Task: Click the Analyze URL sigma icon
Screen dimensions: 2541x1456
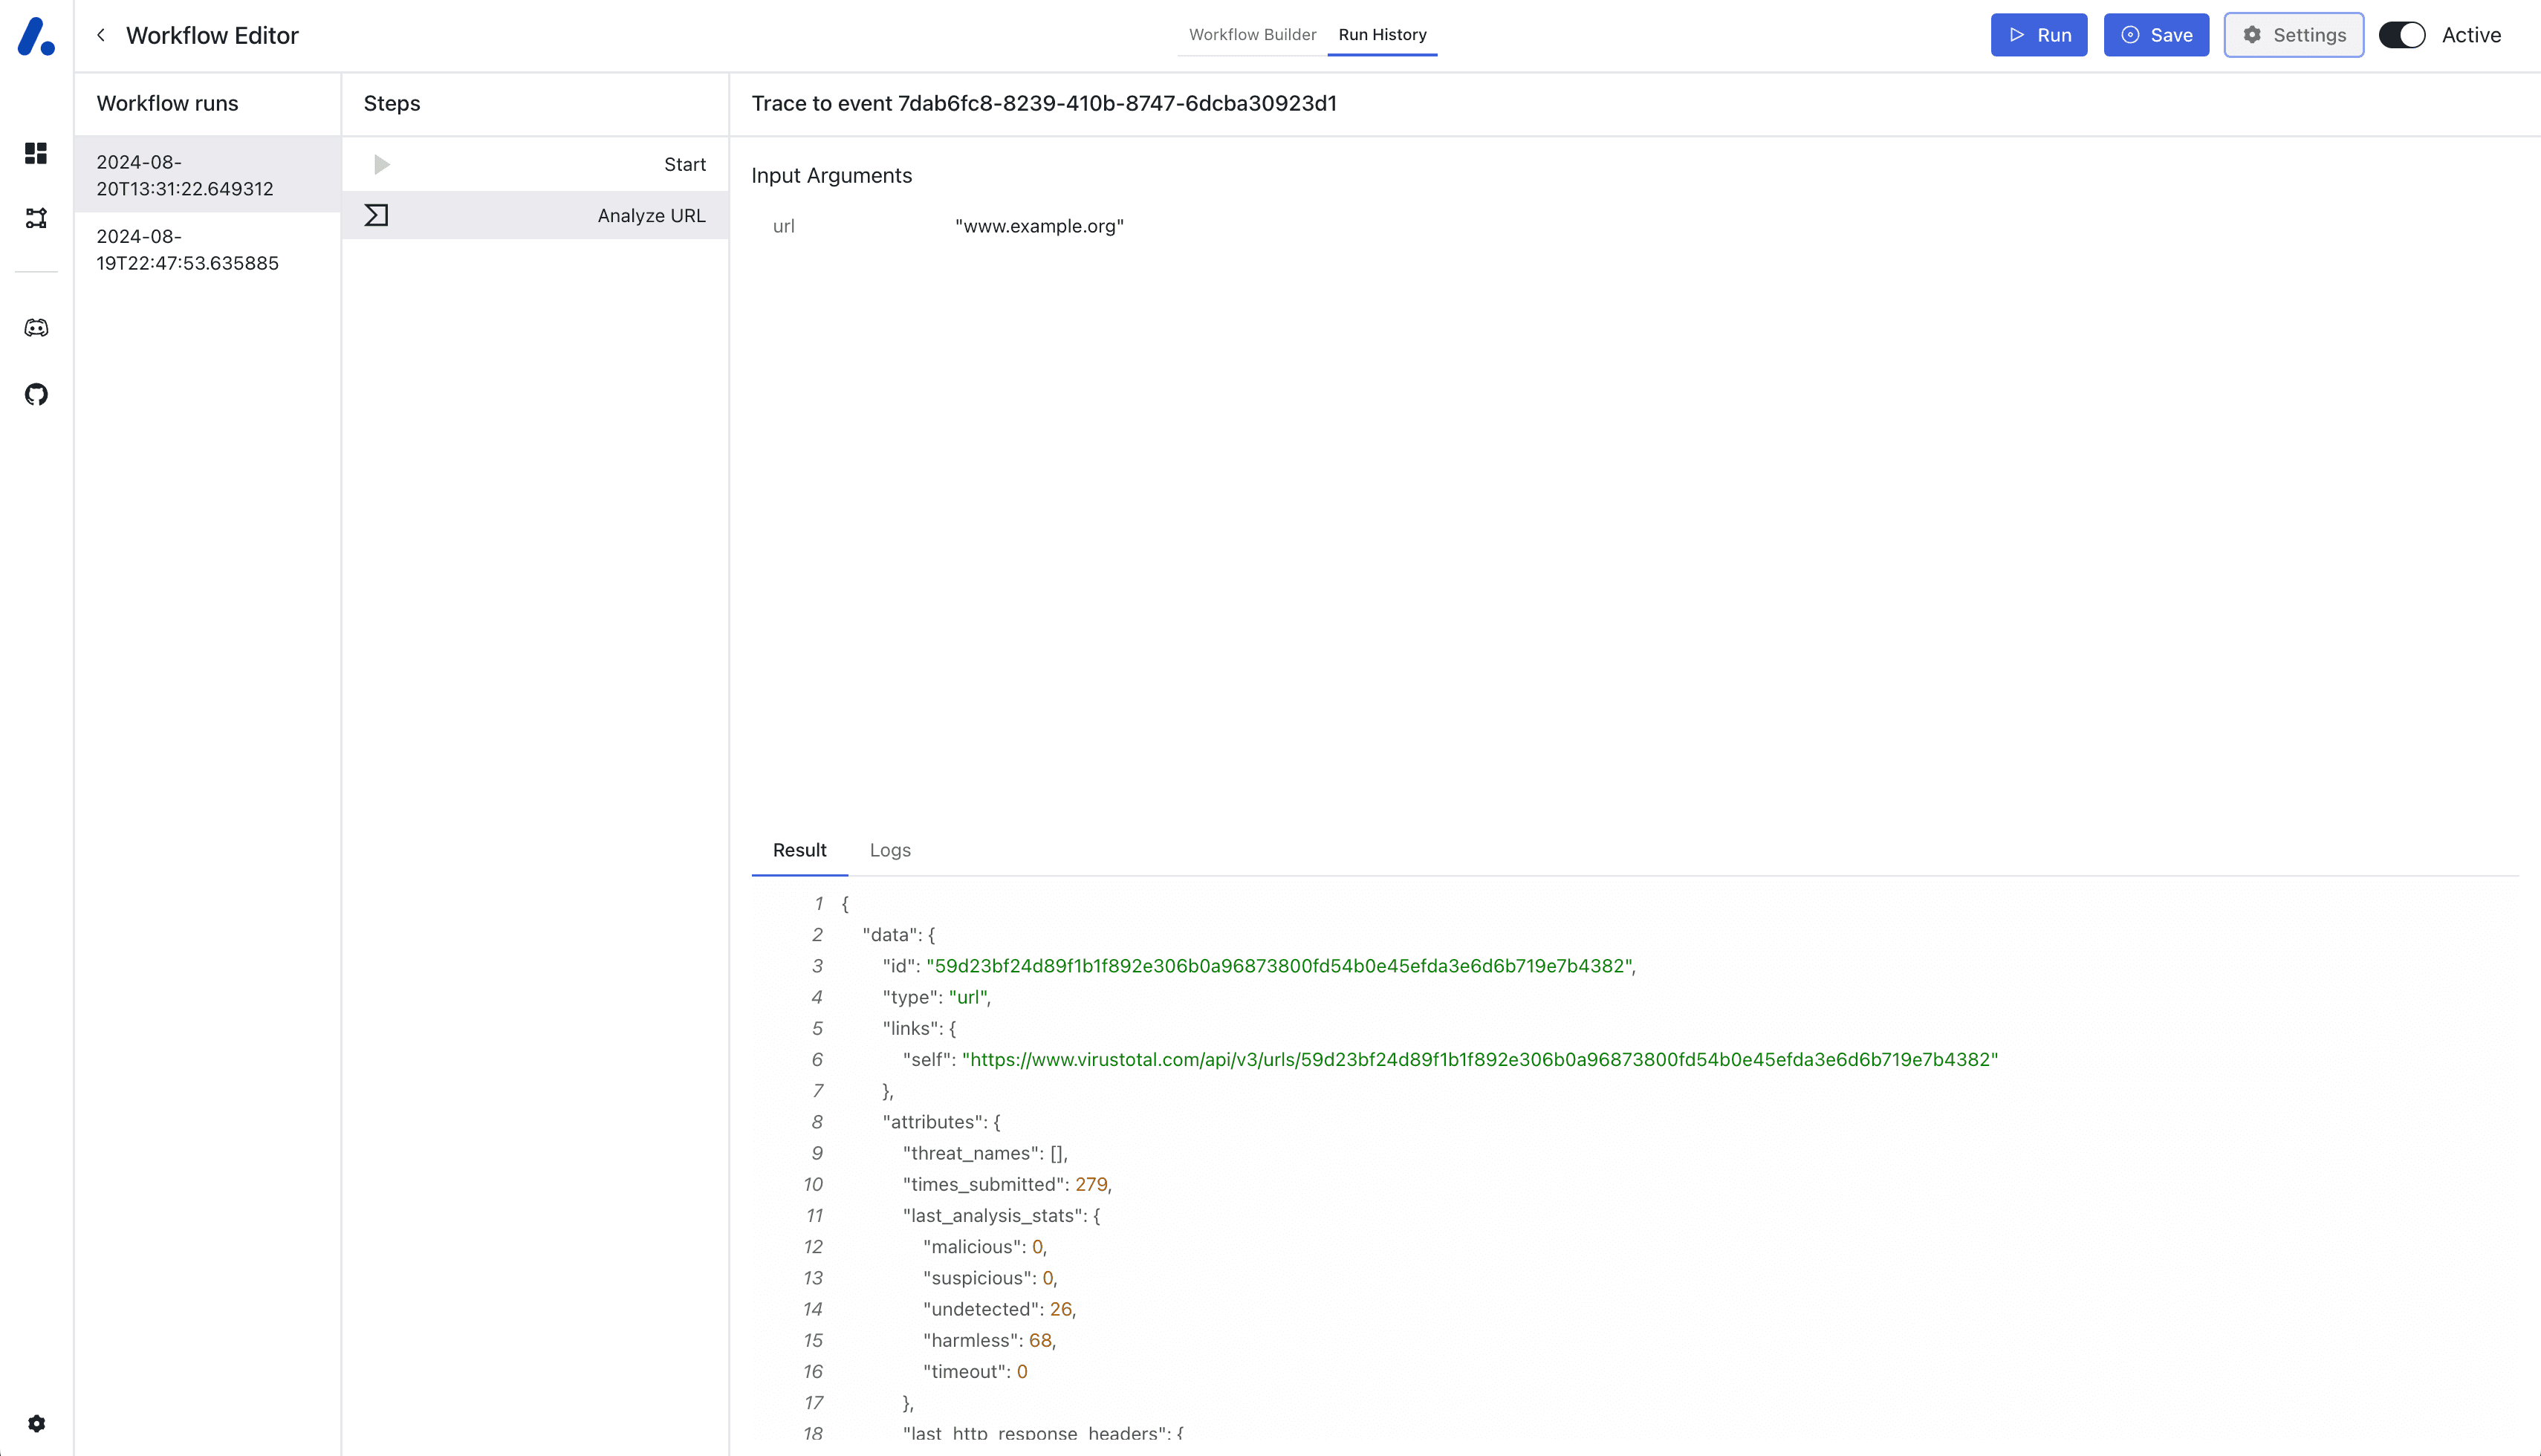Action: (377, 215)
